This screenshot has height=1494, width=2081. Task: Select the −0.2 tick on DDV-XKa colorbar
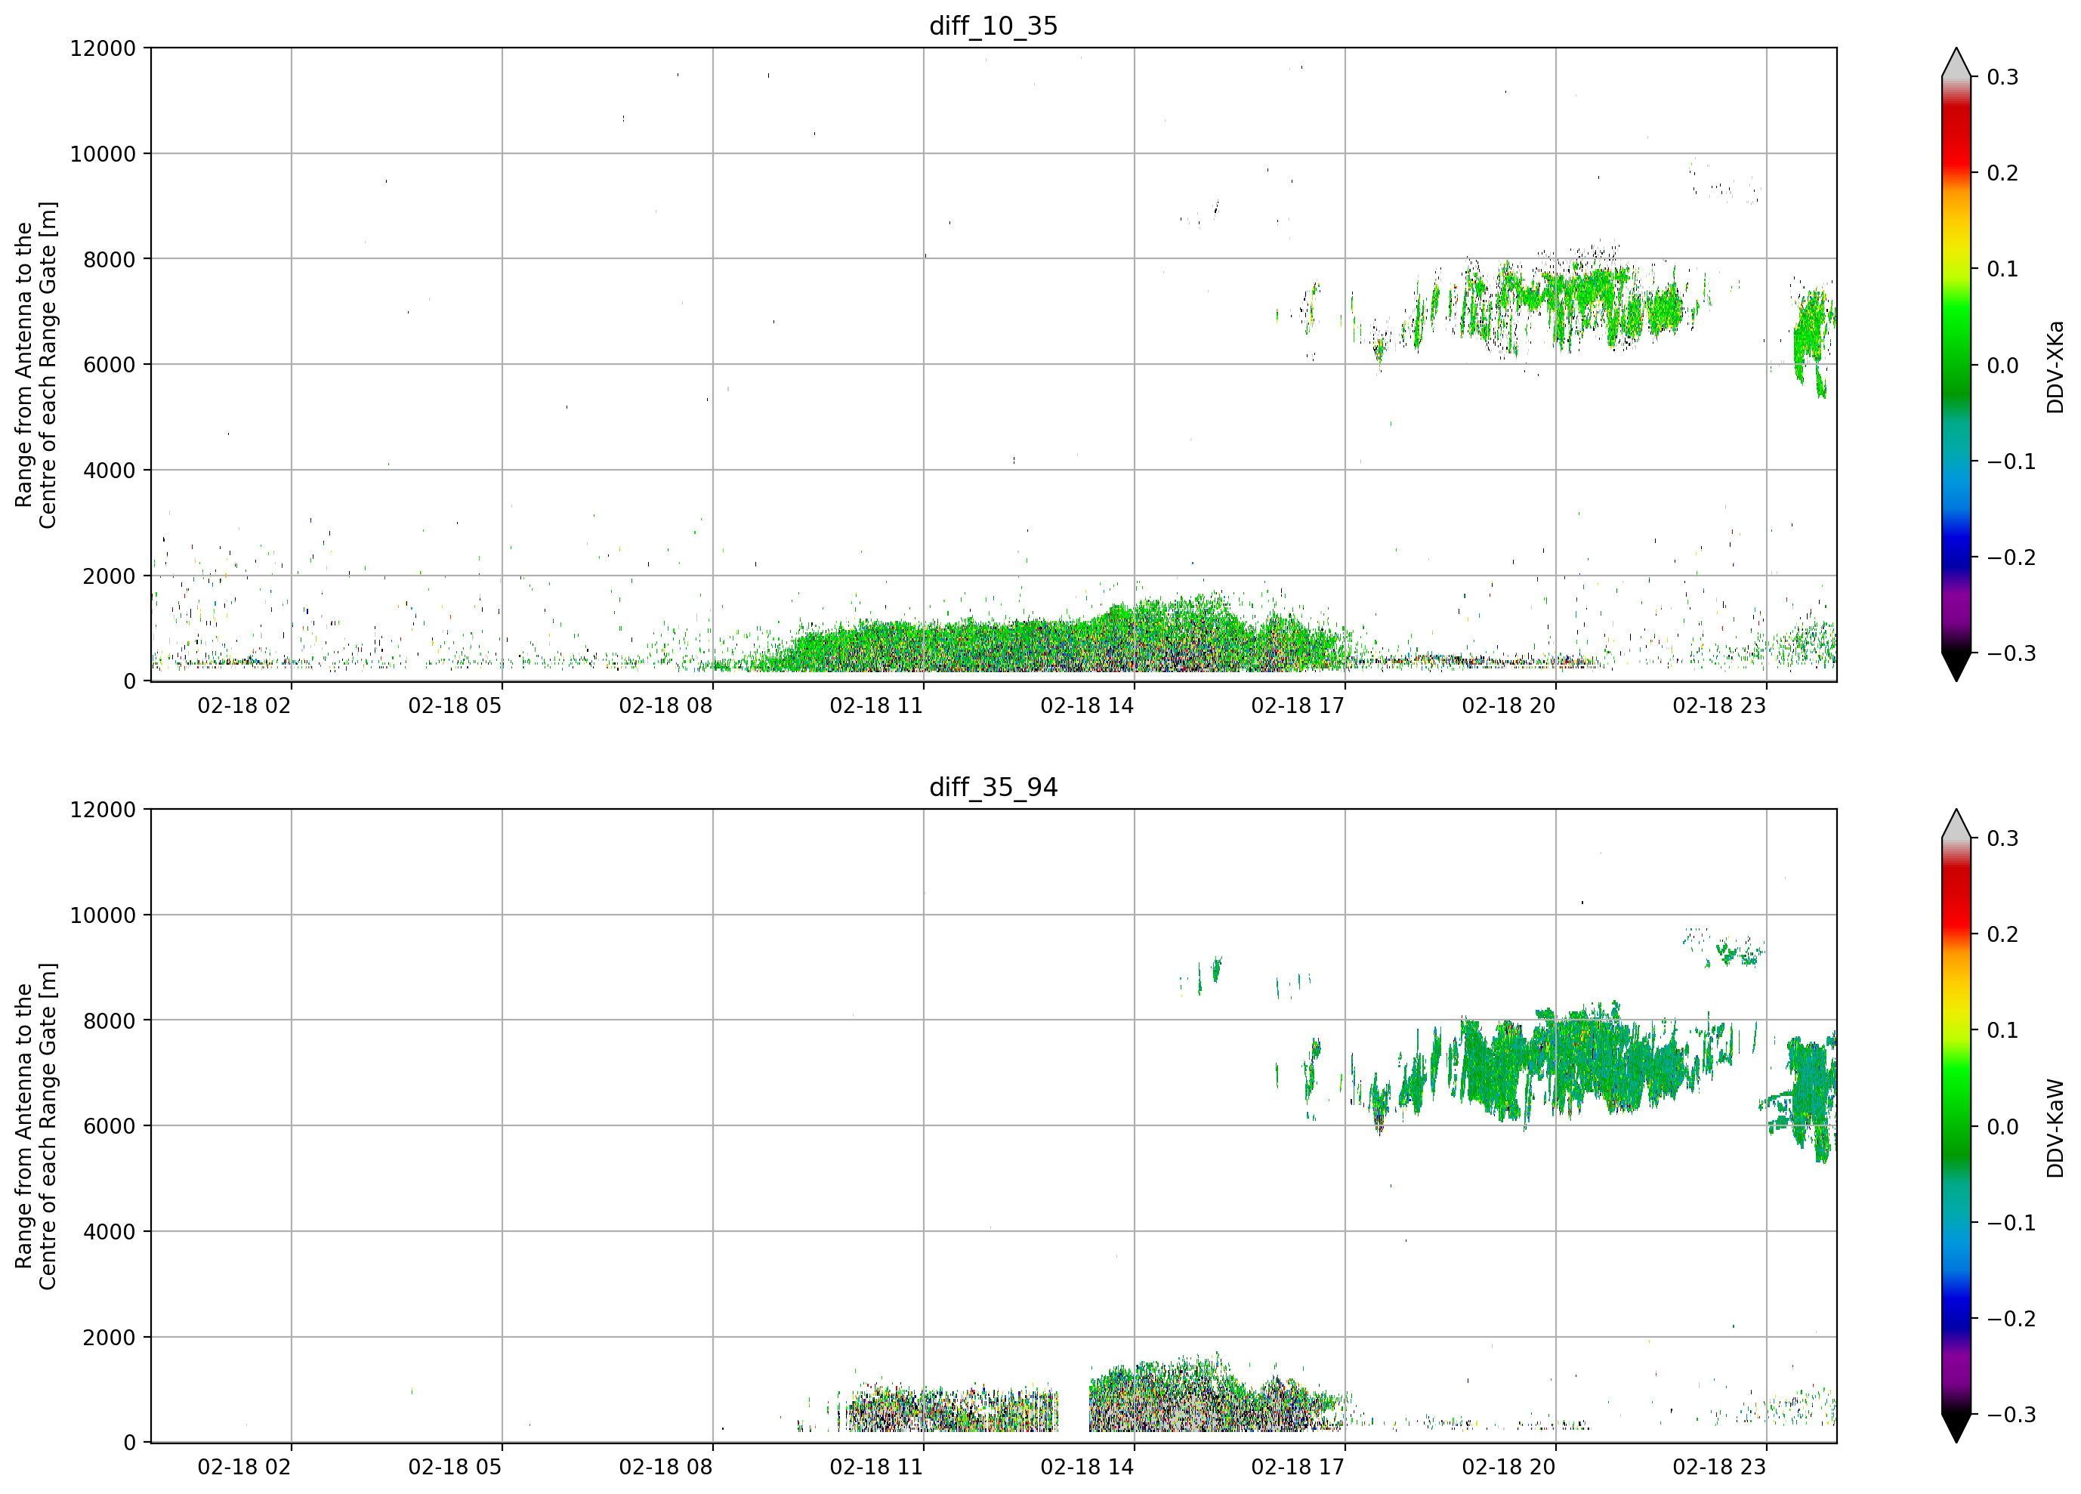click(2012, 558)
